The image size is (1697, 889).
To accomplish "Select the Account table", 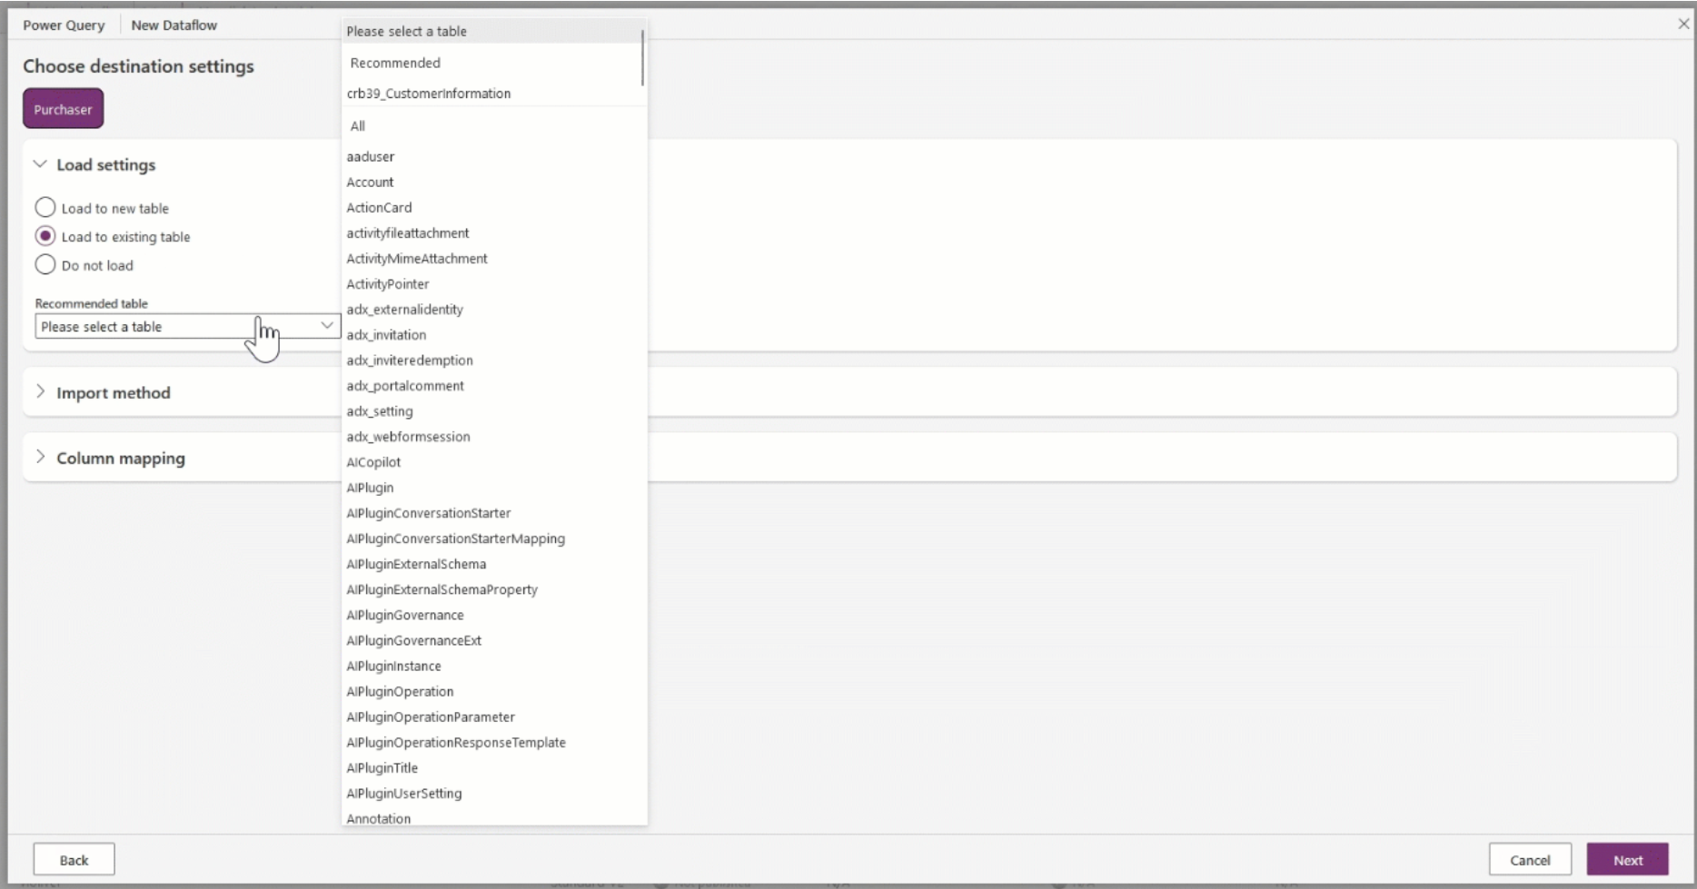I will pyautogui.click(x=370, y=182).
